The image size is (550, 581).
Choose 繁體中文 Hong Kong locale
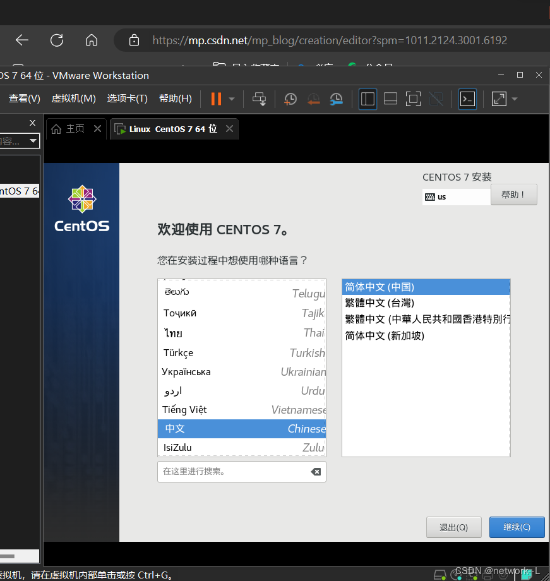click(x=426, y=319)
